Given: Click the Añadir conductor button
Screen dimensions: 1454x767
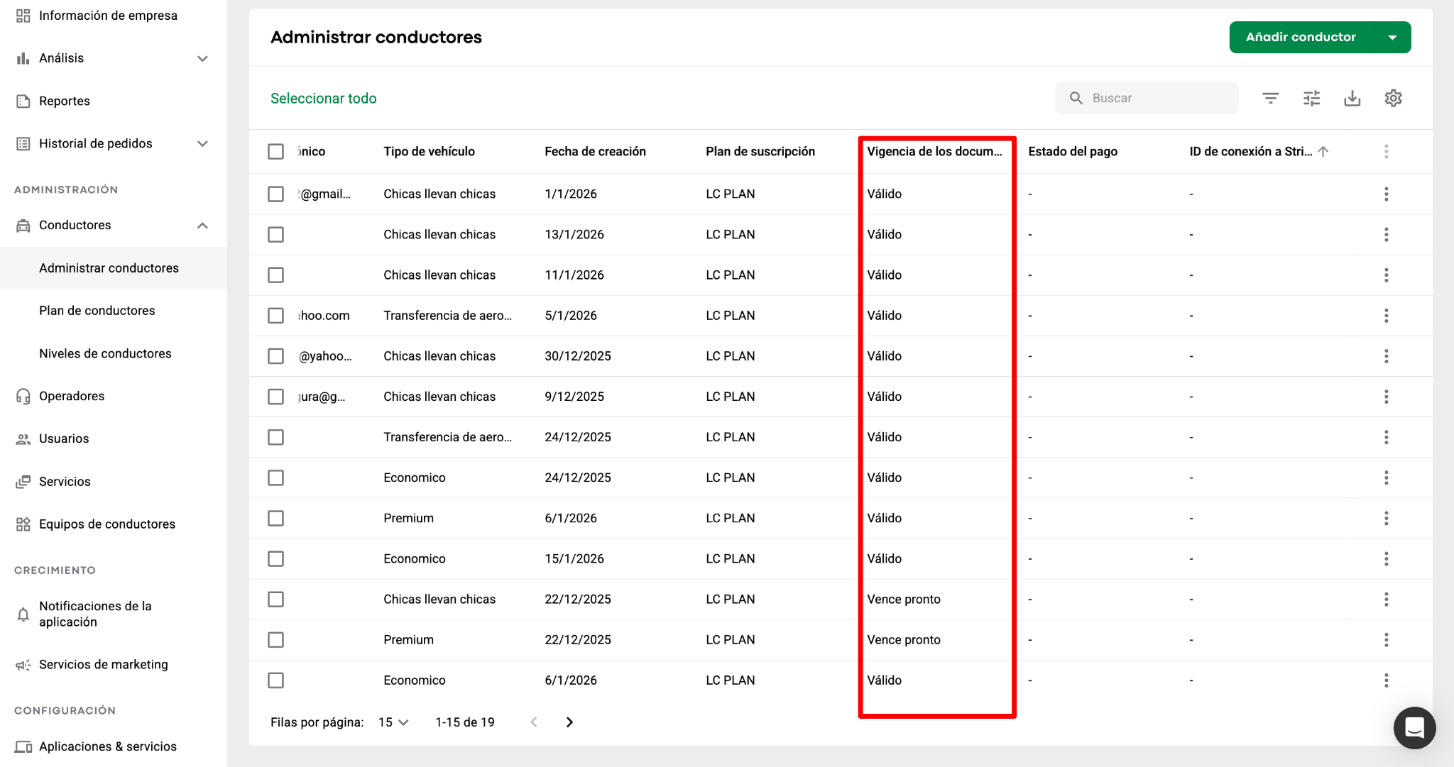Looking at the screenshot, I should click(1301, 38).
